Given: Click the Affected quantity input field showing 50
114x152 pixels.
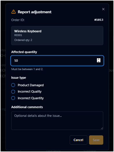Looking at the screenshot, I should 57,61.
